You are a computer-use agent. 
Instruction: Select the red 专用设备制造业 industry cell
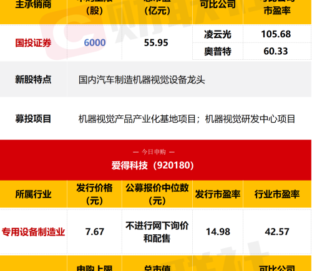(x=33, y=232)
